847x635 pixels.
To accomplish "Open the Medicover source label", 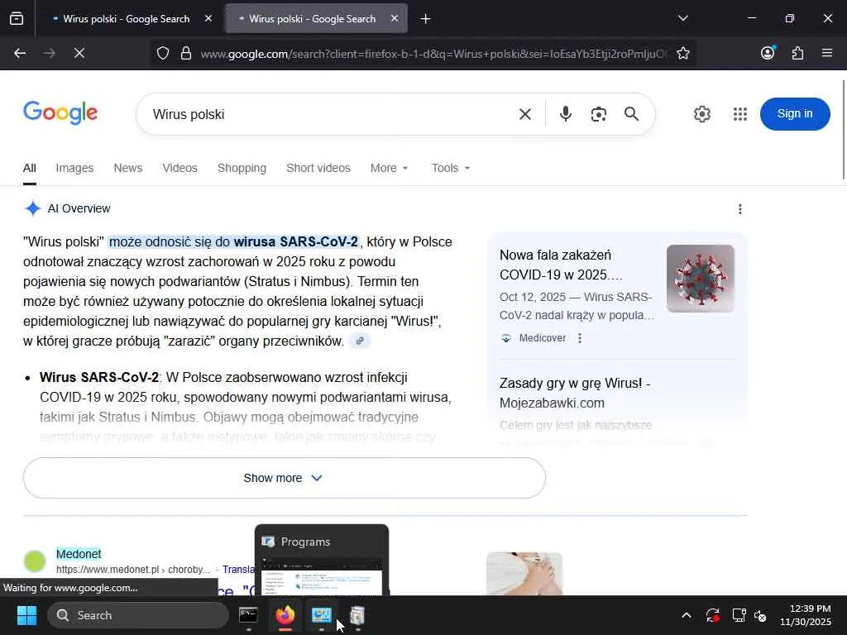I will coord(543,338).
